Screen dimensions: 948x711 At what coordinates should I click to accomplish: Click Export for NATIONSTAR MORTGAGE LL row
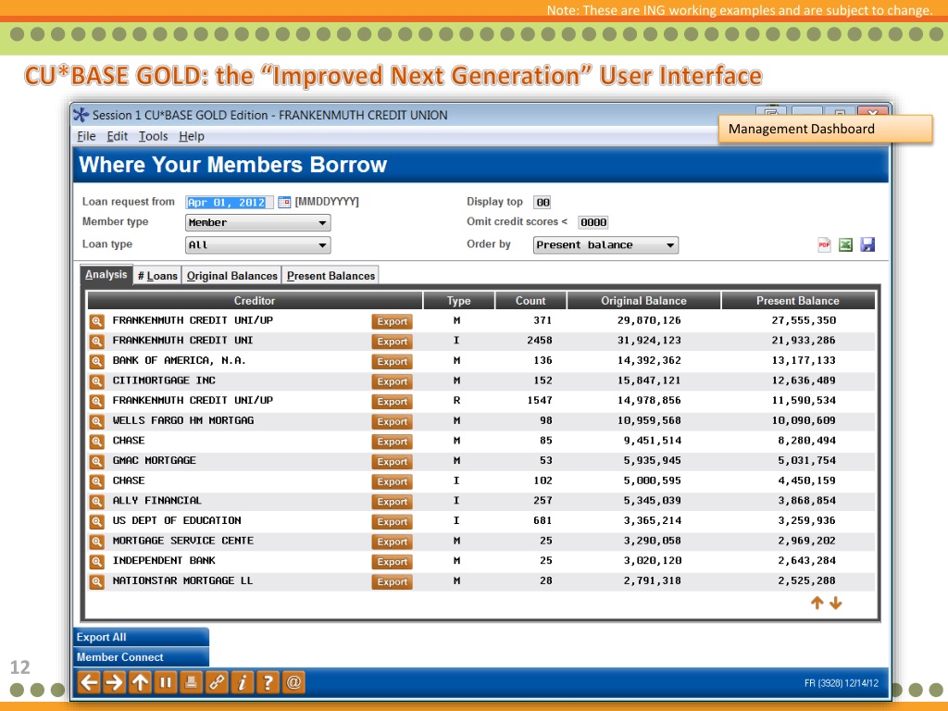[392, 581]
